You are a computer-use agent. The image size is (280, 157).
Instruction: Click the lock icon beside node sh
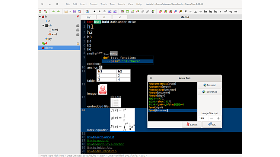pos(77,25)
